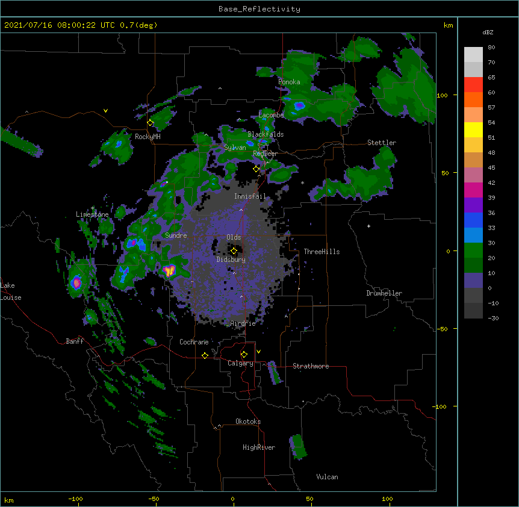
Task: Click the Innisfail city label
Action: pos(250,196)
